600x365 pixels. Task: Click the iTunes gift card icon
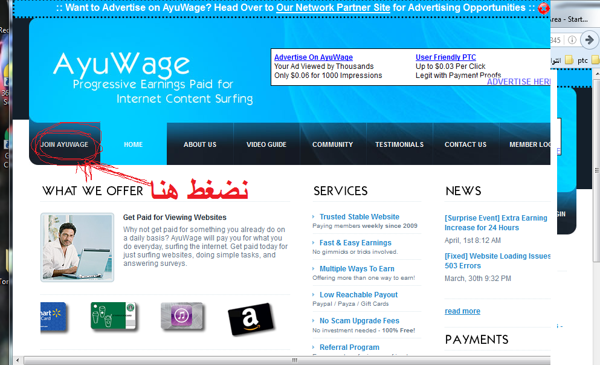click(182, 315)
